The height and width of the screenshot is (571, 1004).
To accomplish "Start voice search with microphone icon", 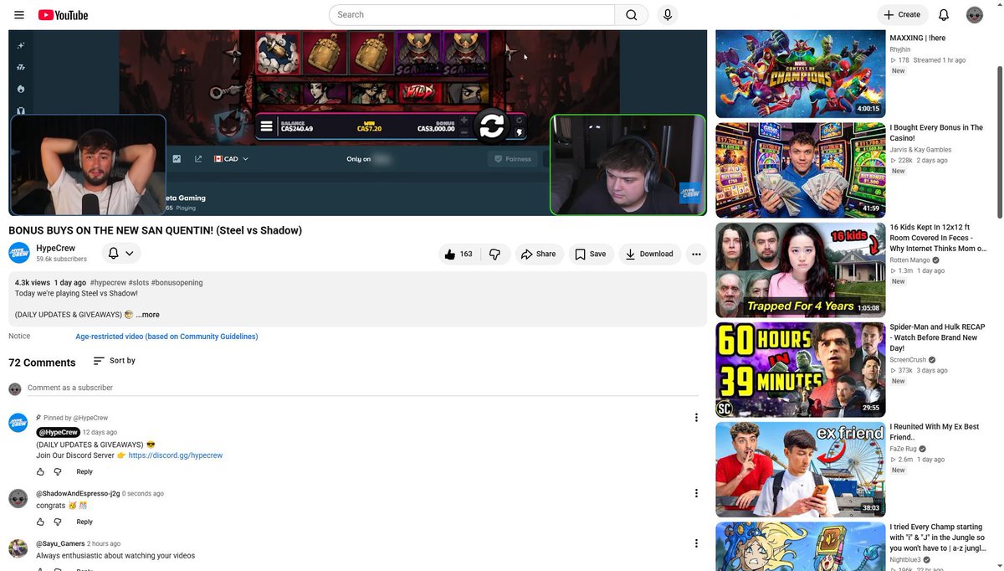I will 667,14.
